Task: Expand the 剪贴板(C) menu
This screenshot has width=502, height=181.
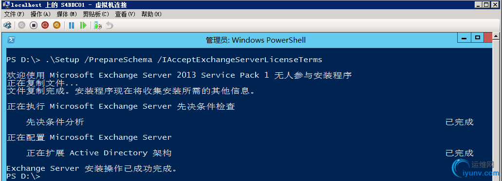Action: click(x=96, y=14)
